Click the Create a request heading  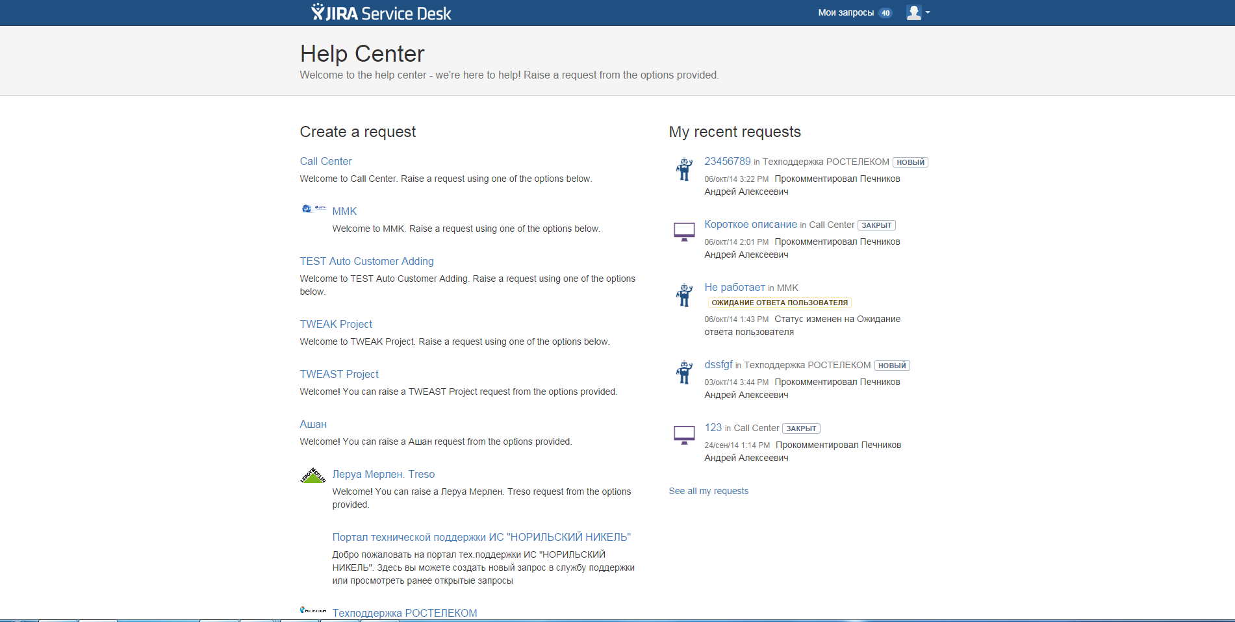pos(357,132)
